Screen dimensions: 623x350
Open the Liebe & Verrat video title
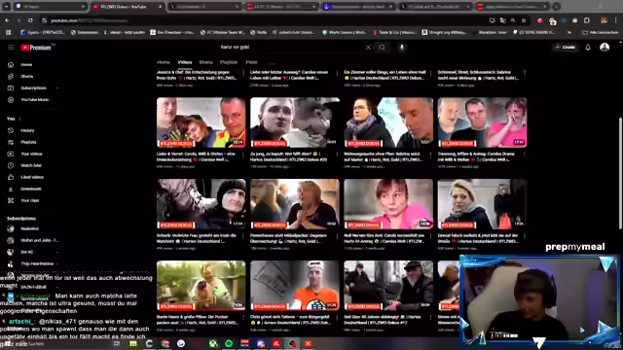point(196,157)
